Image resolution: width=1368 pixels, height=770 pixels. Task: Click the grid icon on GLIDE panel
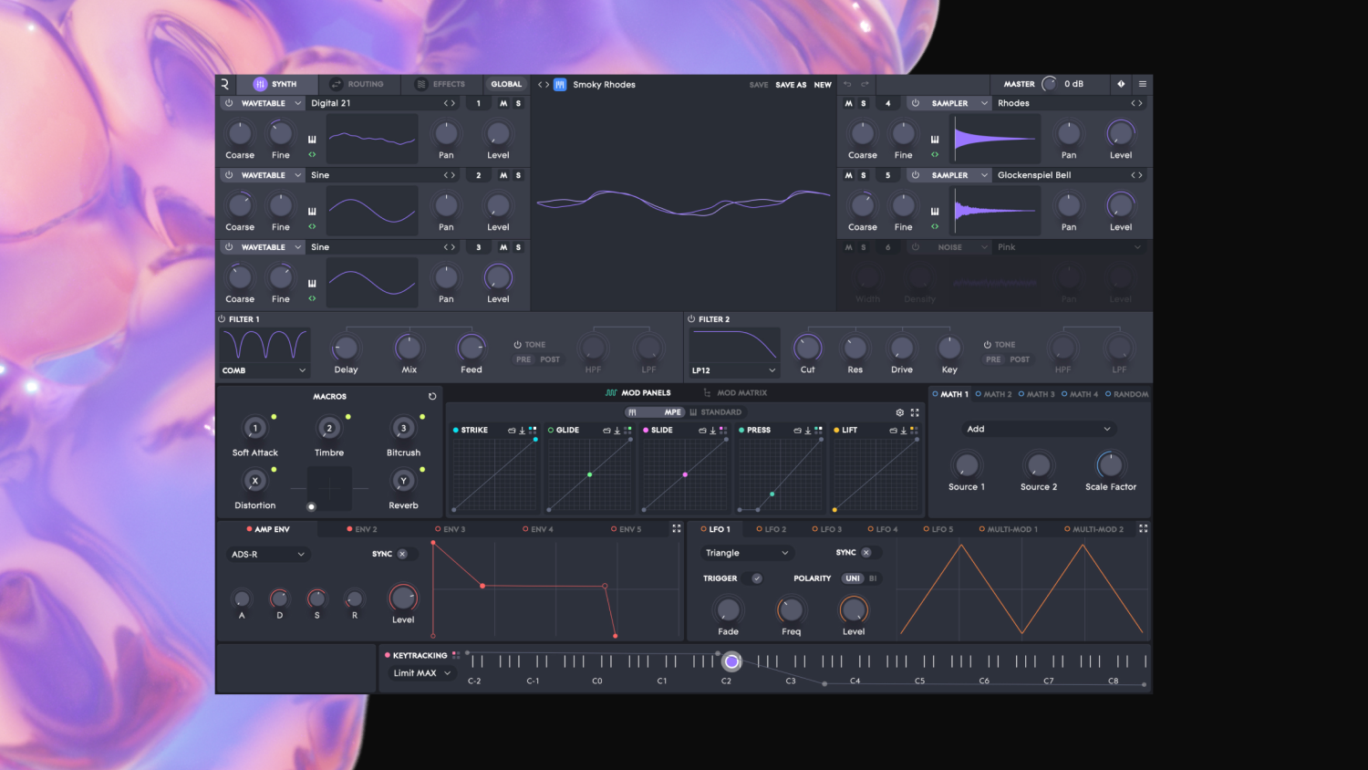(627, 430)
